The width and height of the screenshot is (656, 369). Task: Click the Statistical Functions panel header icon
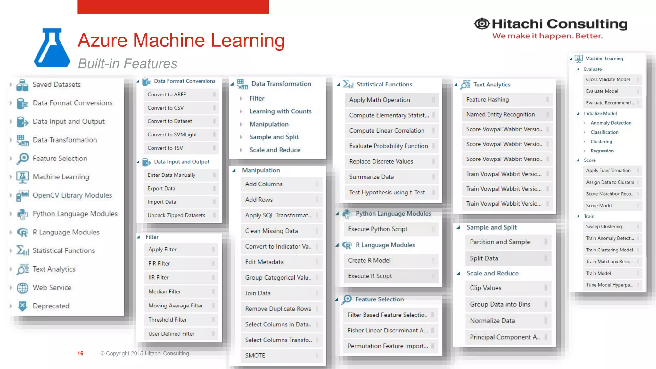348,84
